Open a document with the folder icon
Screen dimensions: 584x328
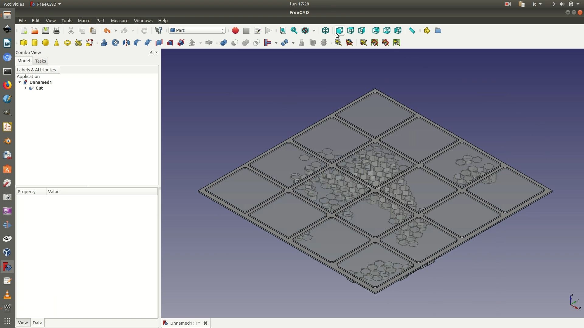(35, 30)
